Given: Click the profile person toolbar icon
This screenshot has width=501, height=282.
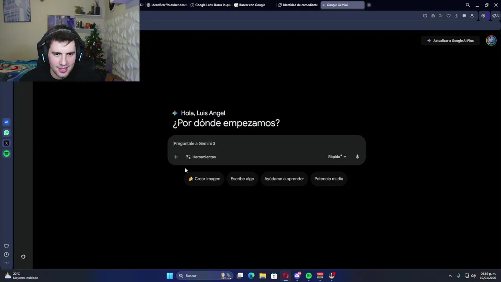Looking at the screenshot, I should [472, 16].
